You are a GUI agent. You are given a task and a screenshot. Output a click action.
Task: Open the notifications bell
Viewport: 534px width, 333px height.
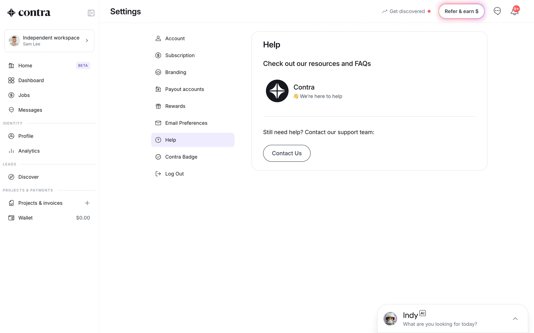pyautogui.click(x=514, y=12)
